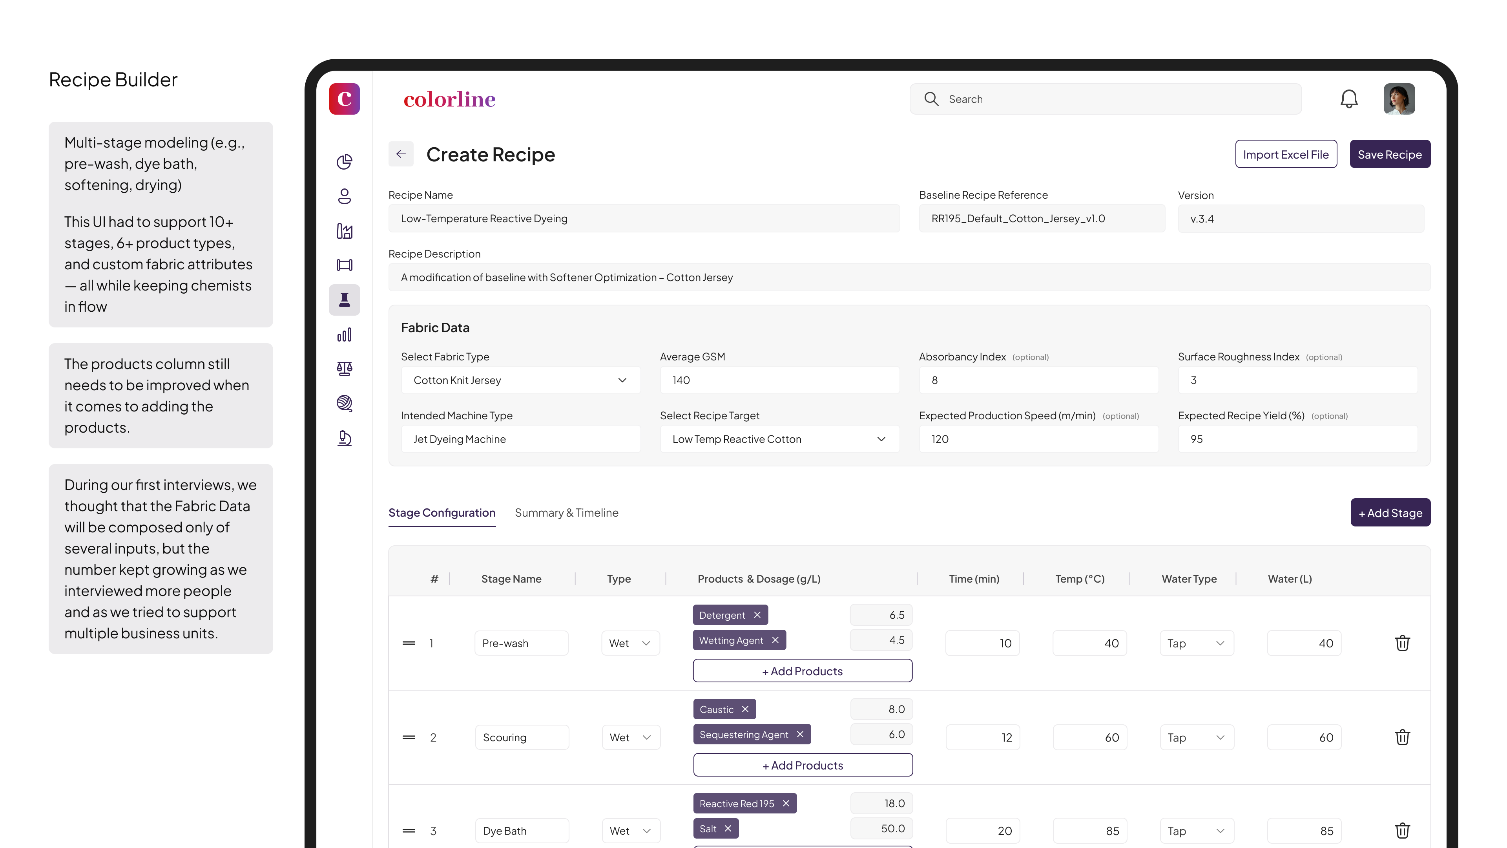The image size is (1507, 848).
Task: Click the factory icon in sidebar
Action: coord(344,230)
